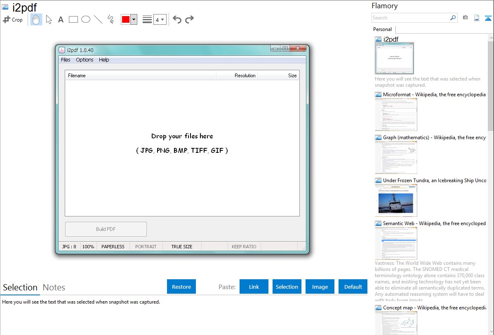Open the Graph (mathematics) snapshot thumbnail
The image size is (494, 335).
[x=396, y=157]
